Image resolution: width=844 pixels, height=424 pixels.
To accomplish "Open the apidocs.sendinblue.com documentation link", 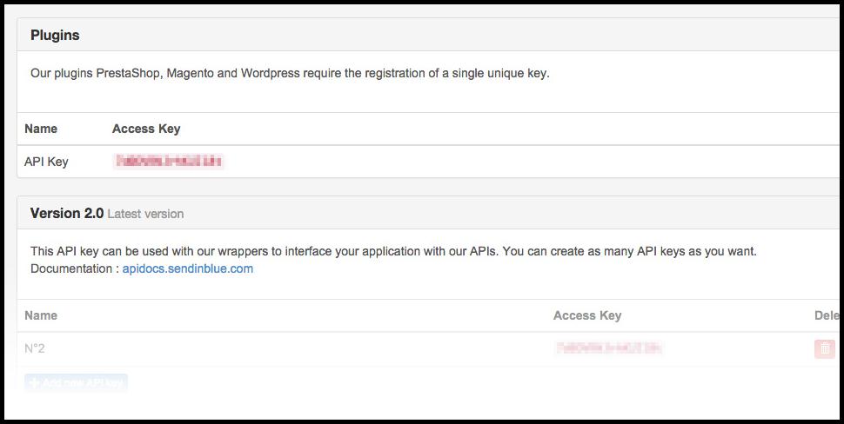I will 187,268.
